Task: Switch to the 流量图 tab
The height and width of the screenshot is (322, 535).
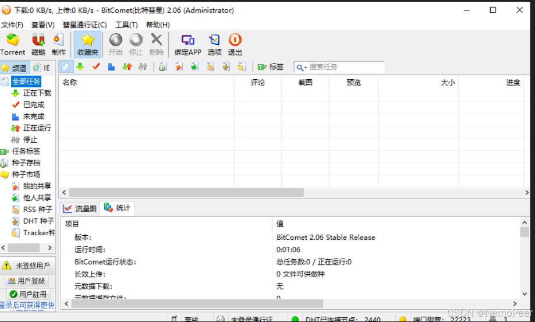Action: pyautogui.click(x=80, y=208)
